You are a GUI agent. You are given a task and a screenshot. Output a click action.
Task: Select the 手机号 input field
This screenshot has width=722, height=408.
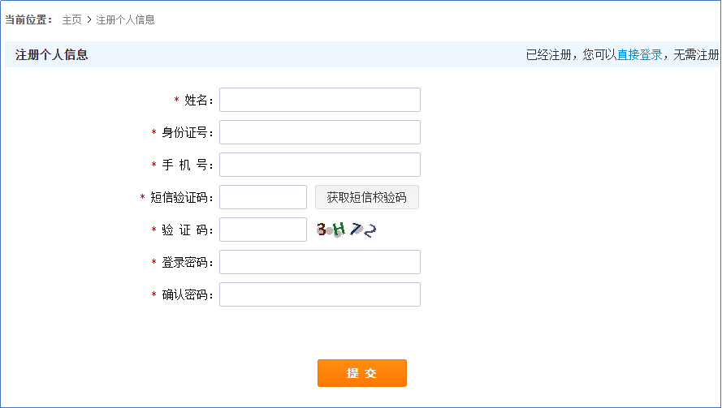[319, 165]
